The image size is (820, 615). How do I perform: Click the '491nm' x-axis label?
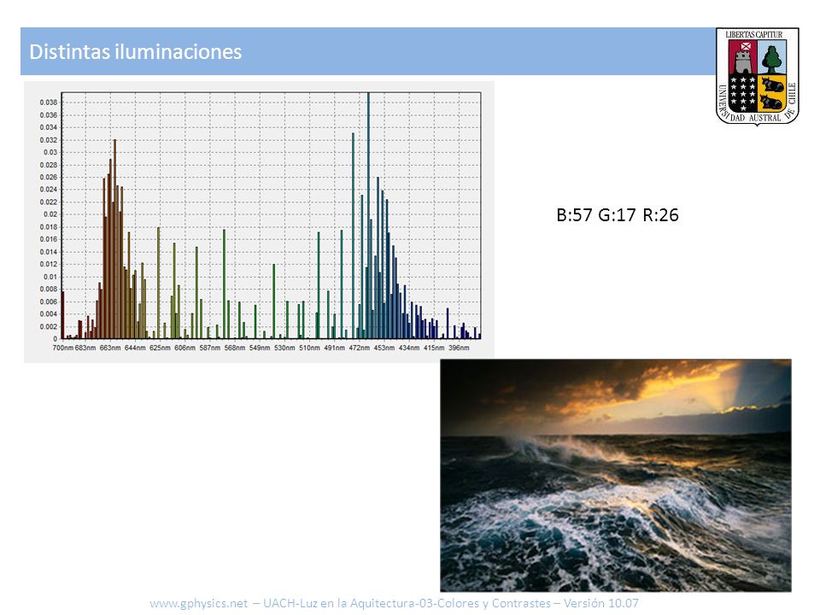[334, 348]
